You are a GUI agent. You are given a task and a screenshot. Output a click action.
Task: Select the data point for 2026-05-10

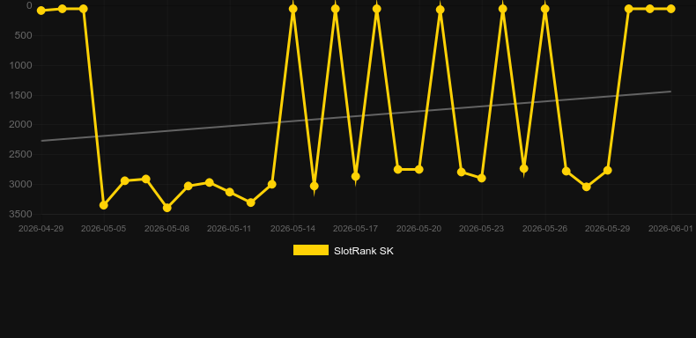pyautogui.click(x=209, y=182)
